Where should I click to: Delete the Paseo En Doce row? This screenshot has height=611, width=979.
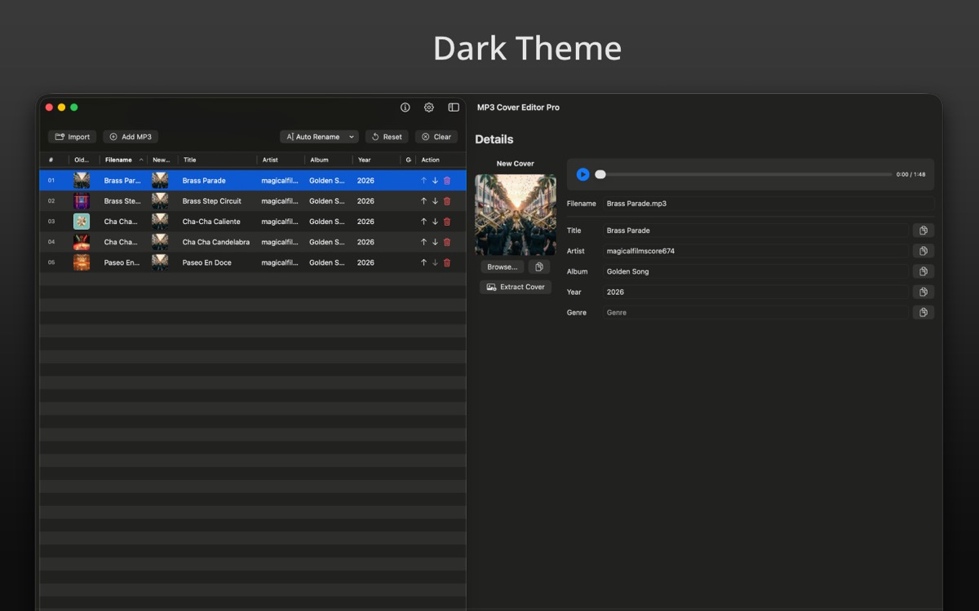coord(447,262)
